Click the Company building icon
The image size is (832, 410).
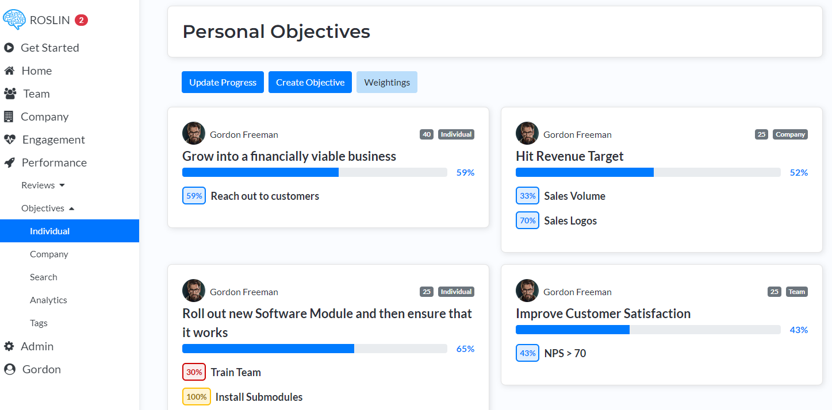[9, 117]
